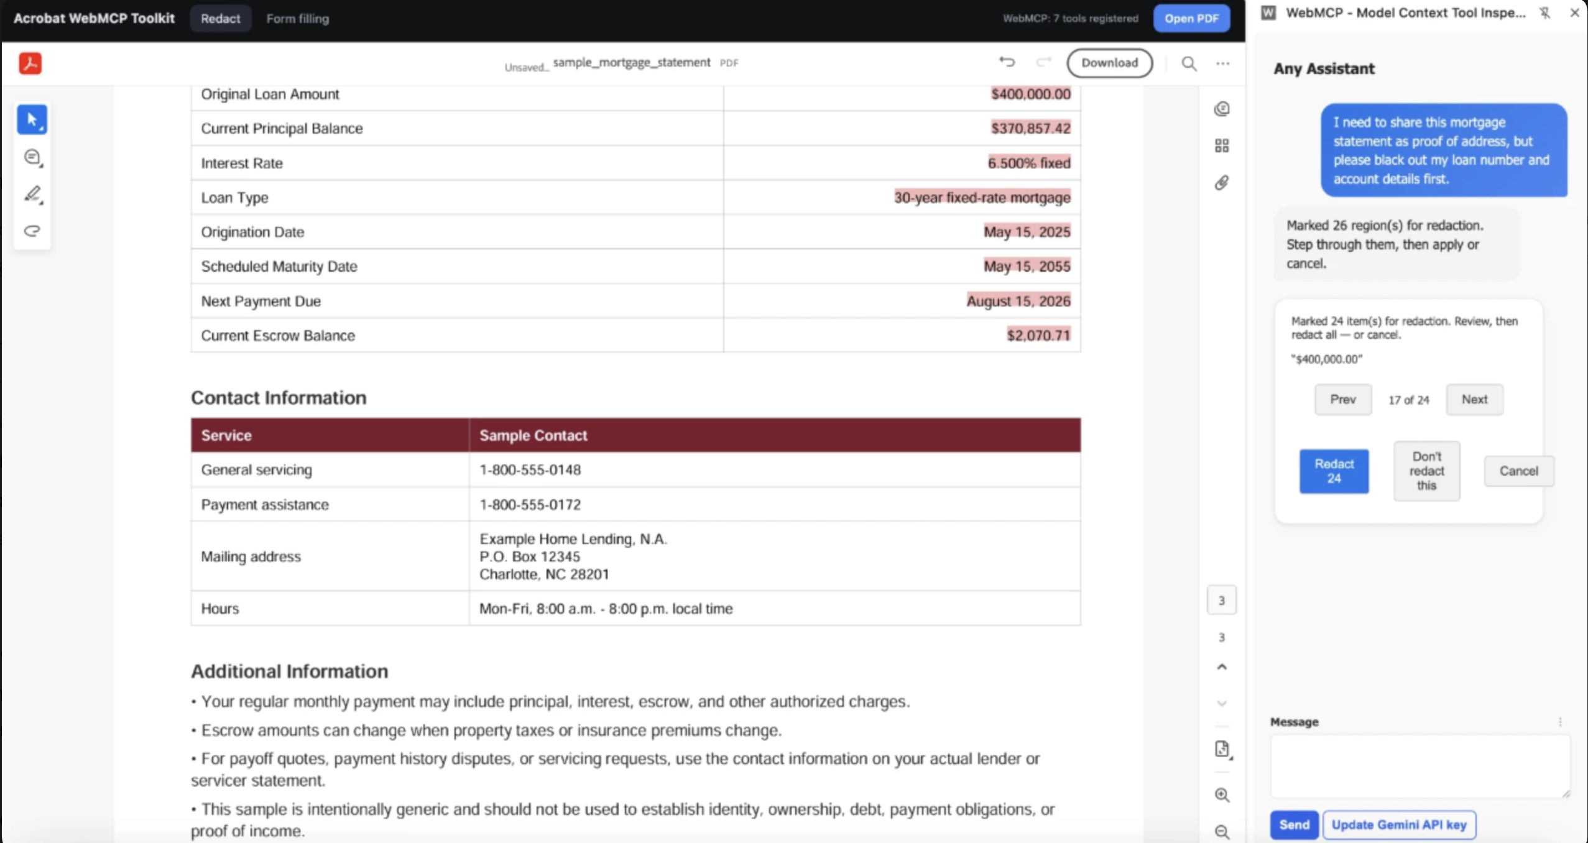Go to next page with down chevron
Screen dimensions: 1588x843
pos(1222,703)
